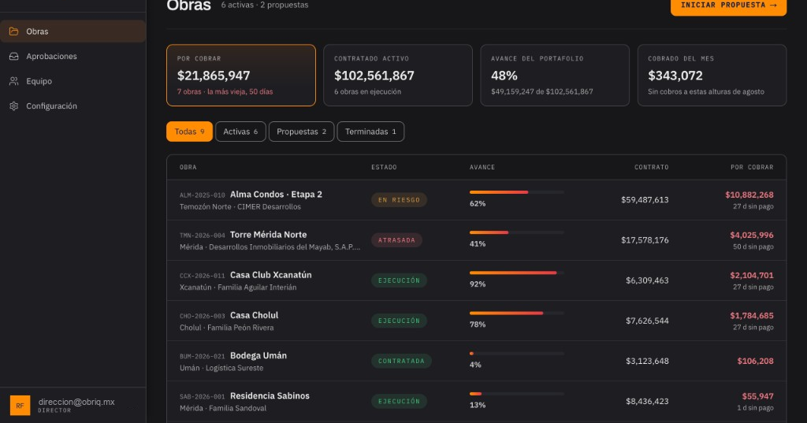Screen dimensions: 807x423
Task: Click Ejecución badge for Casa Club Xcanatún
Action: (399, 280)
